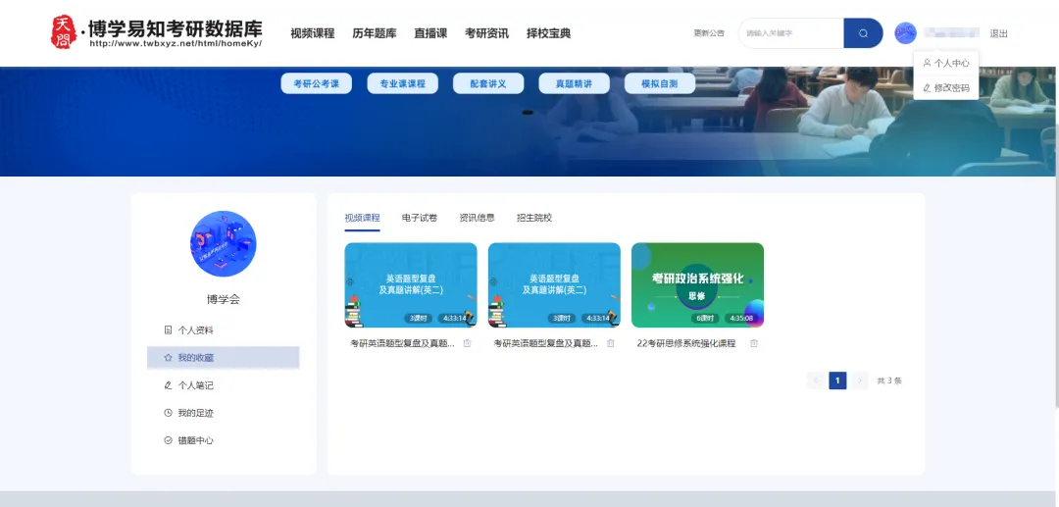Click trash icon beside second English course
Image resolution: width=1059 pixels, height=507 pixels.
point(611,343)
